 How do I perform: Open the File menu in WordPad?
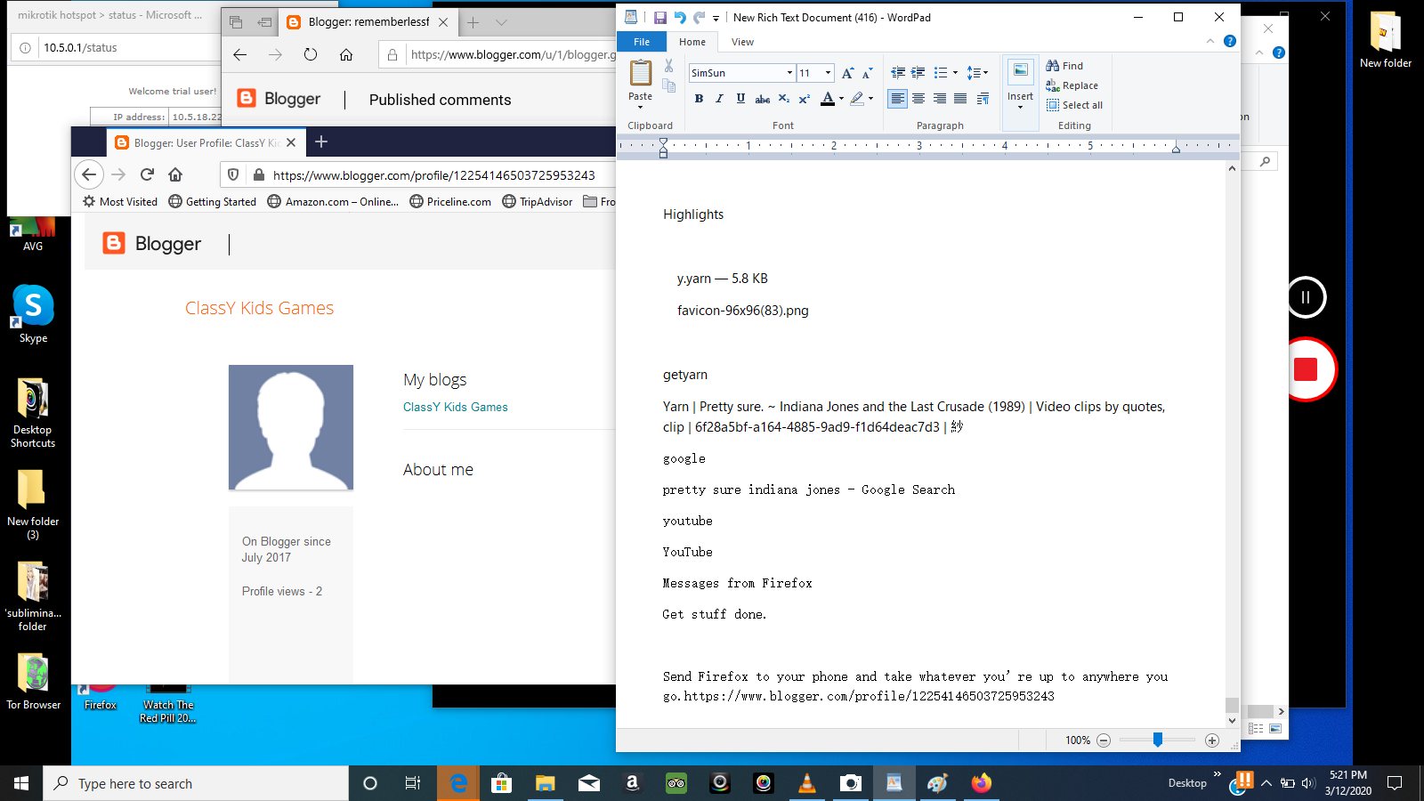(x=642, y=42)
